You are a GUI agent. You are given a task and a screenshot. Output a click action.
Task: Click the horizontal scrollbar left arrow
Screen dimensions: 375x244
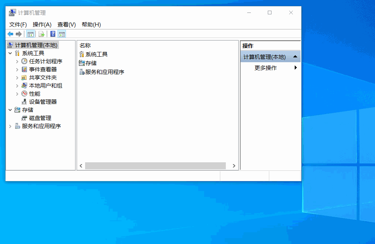pos(81,166)
